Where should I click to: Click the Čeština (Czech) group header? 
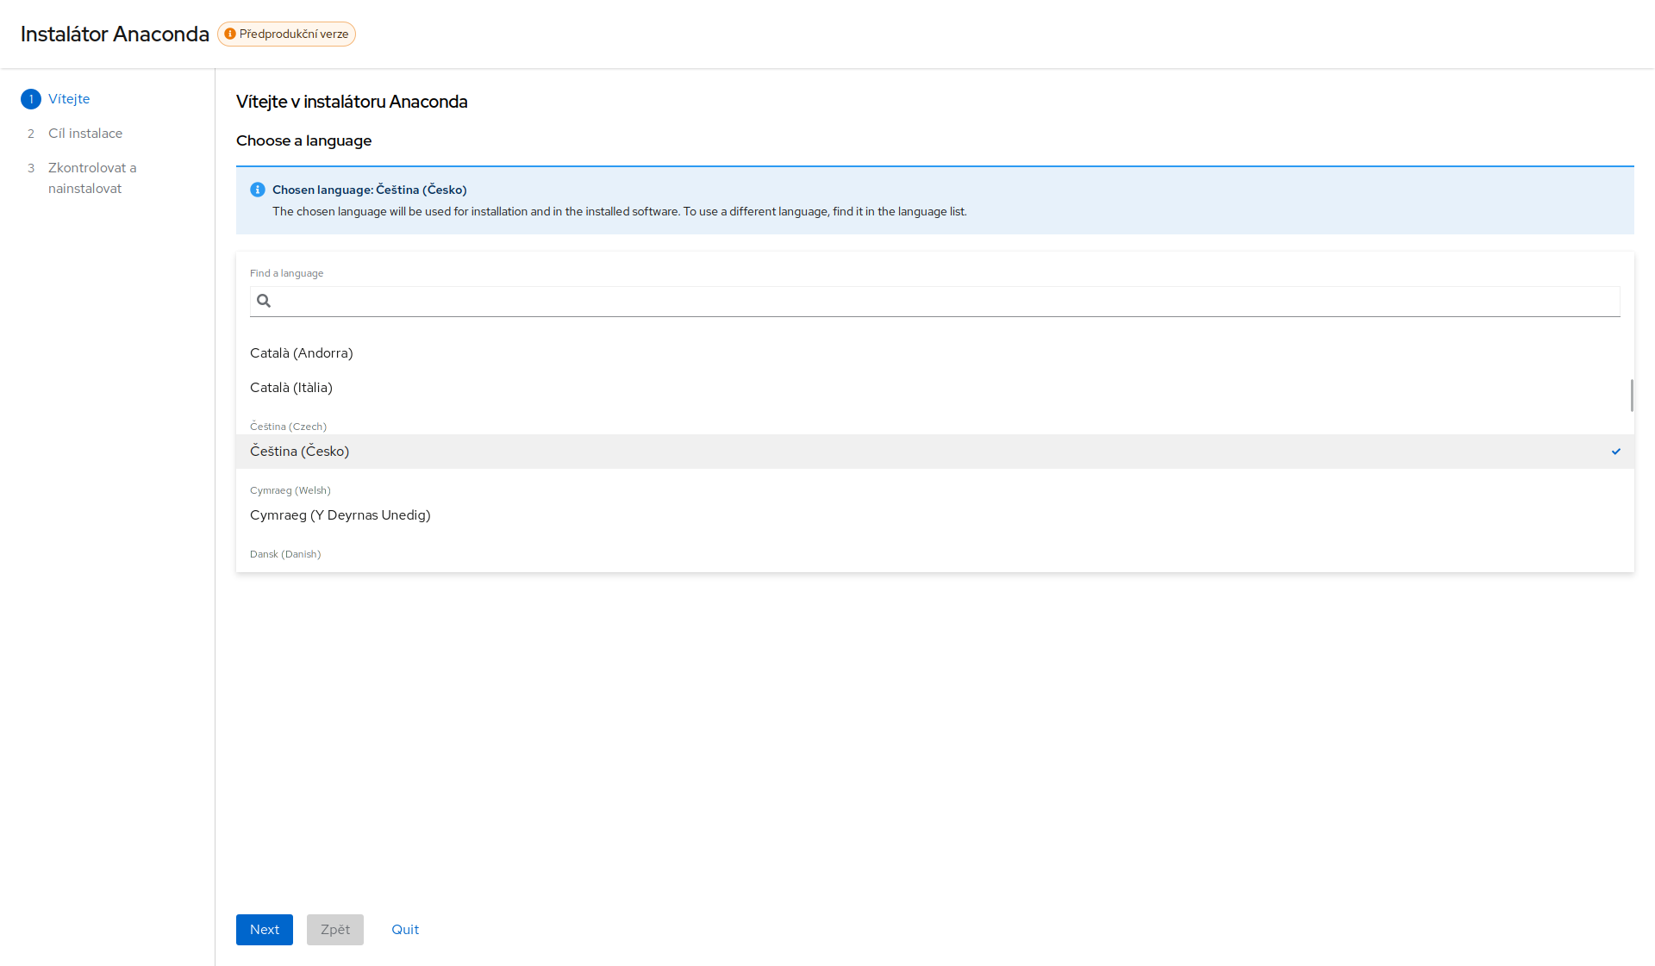pos(288,427)
